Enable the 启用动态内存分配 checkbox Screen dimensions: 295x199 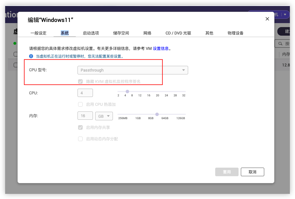80,139
